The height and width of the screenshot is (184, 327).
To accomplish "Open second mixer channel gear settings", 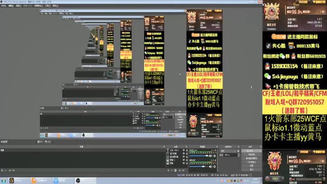I will click(215, 166).
